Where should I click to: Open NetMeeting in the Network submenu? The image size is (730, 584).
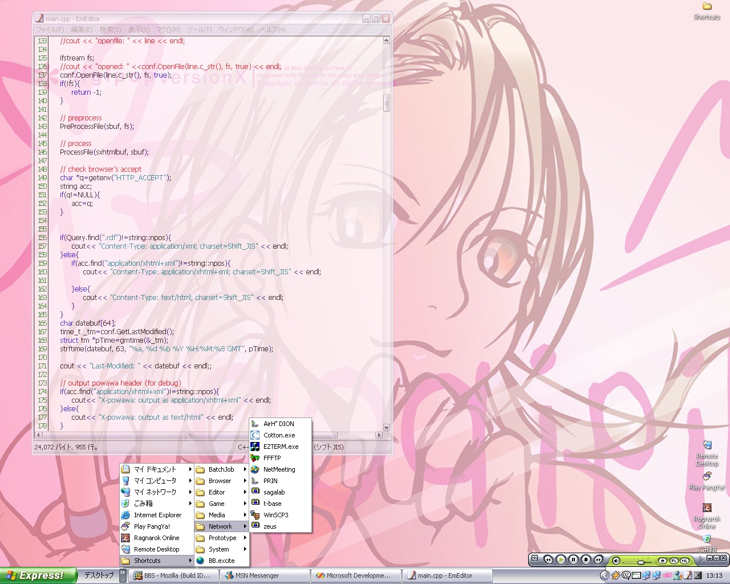click(x=279, y=469)
